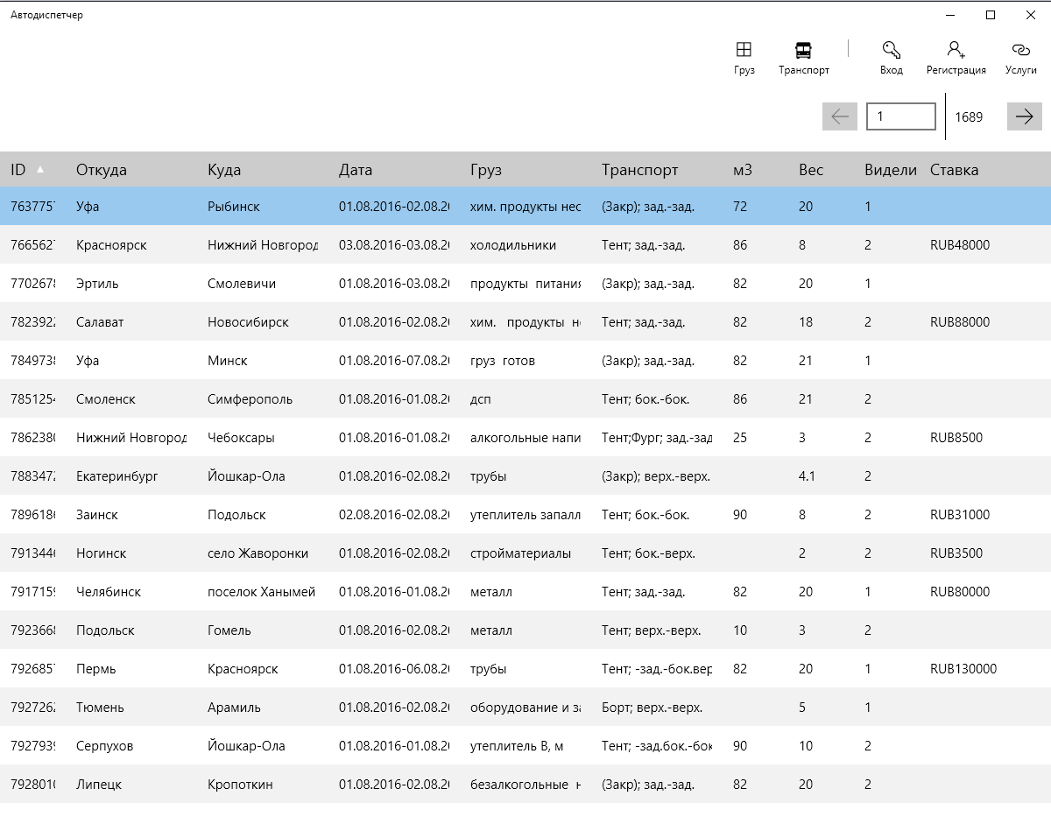Screen dimensions: 1051x817
Task: Sort by м3 column header
Action: point(743,170)
